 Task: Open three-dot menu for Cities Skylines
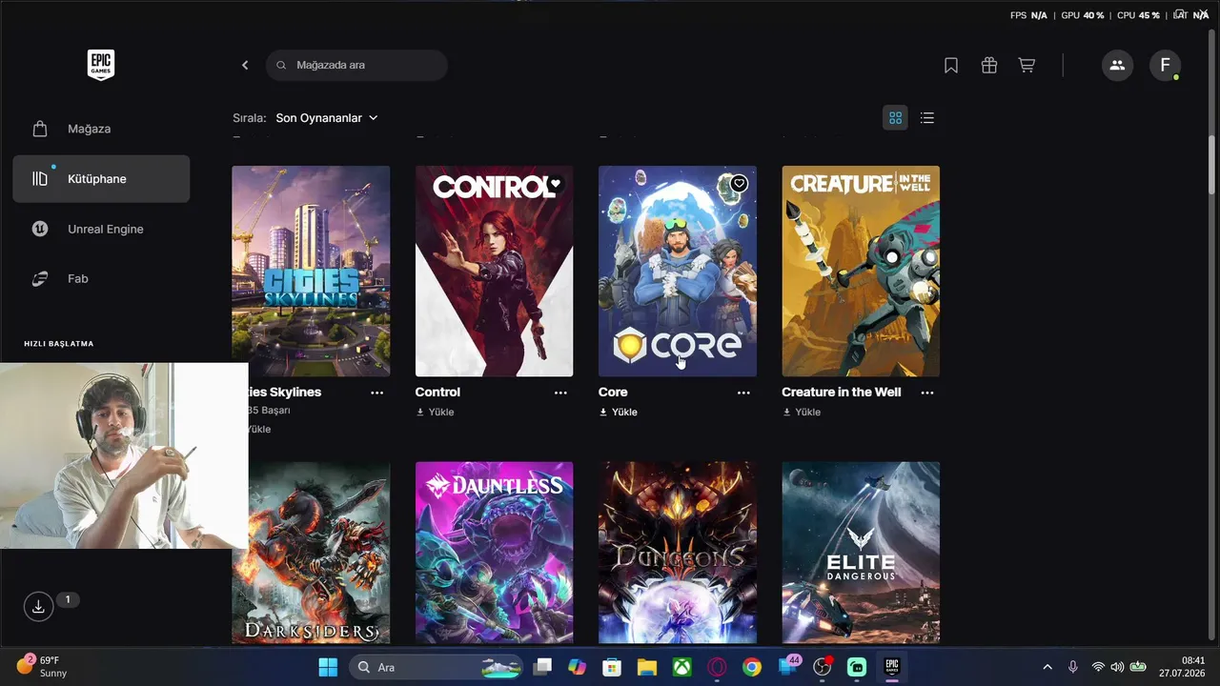click(x=377, y=393)
